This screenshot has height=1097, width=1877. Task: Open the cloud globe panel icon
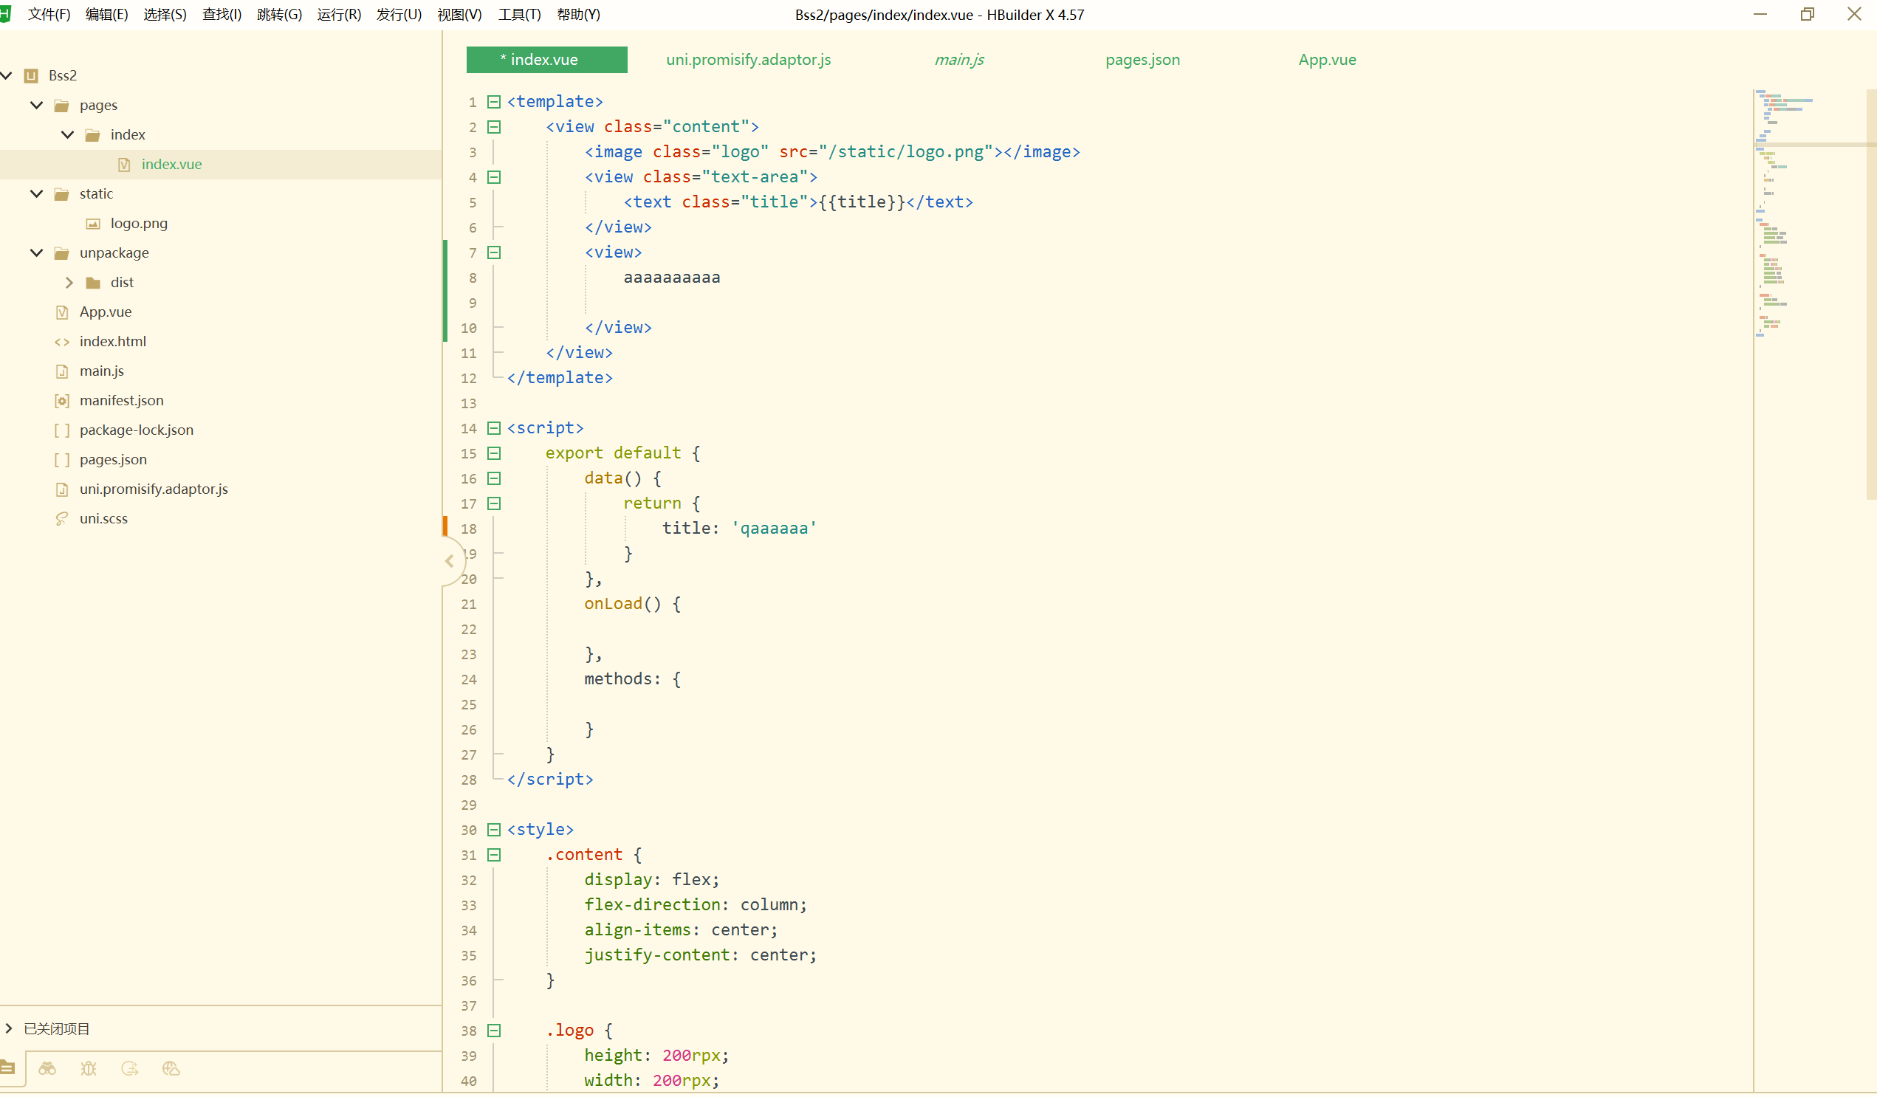tap(171, 1069)
